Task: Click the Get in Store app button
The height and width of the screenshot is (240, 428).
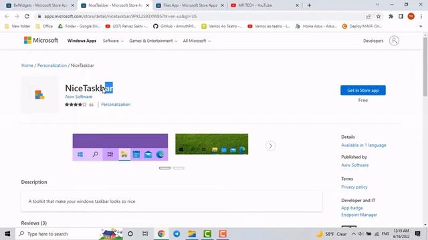Action: (x=362, y=91)
